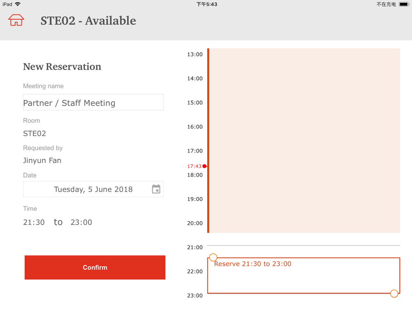Click the STE02 - Available title
Viewport: 412px width, 309px height.
pos(88,21)
